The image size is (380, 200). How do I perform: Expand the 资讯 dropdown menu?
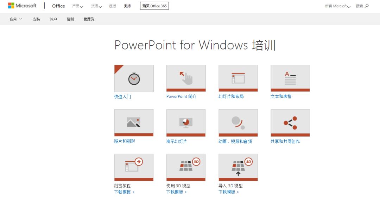click(x=96, y=6)
